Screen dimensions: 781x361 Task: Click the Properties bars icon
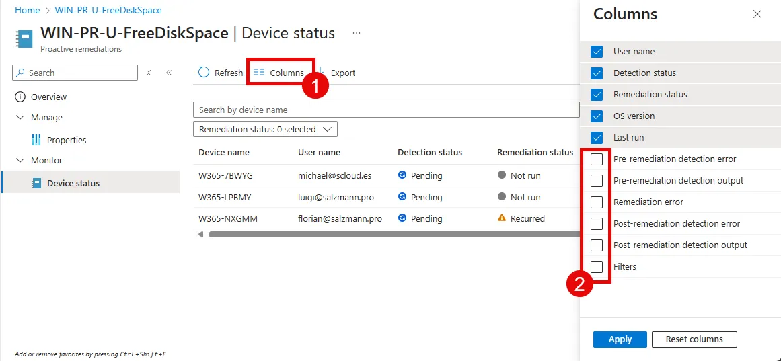[x=36, y=140]
